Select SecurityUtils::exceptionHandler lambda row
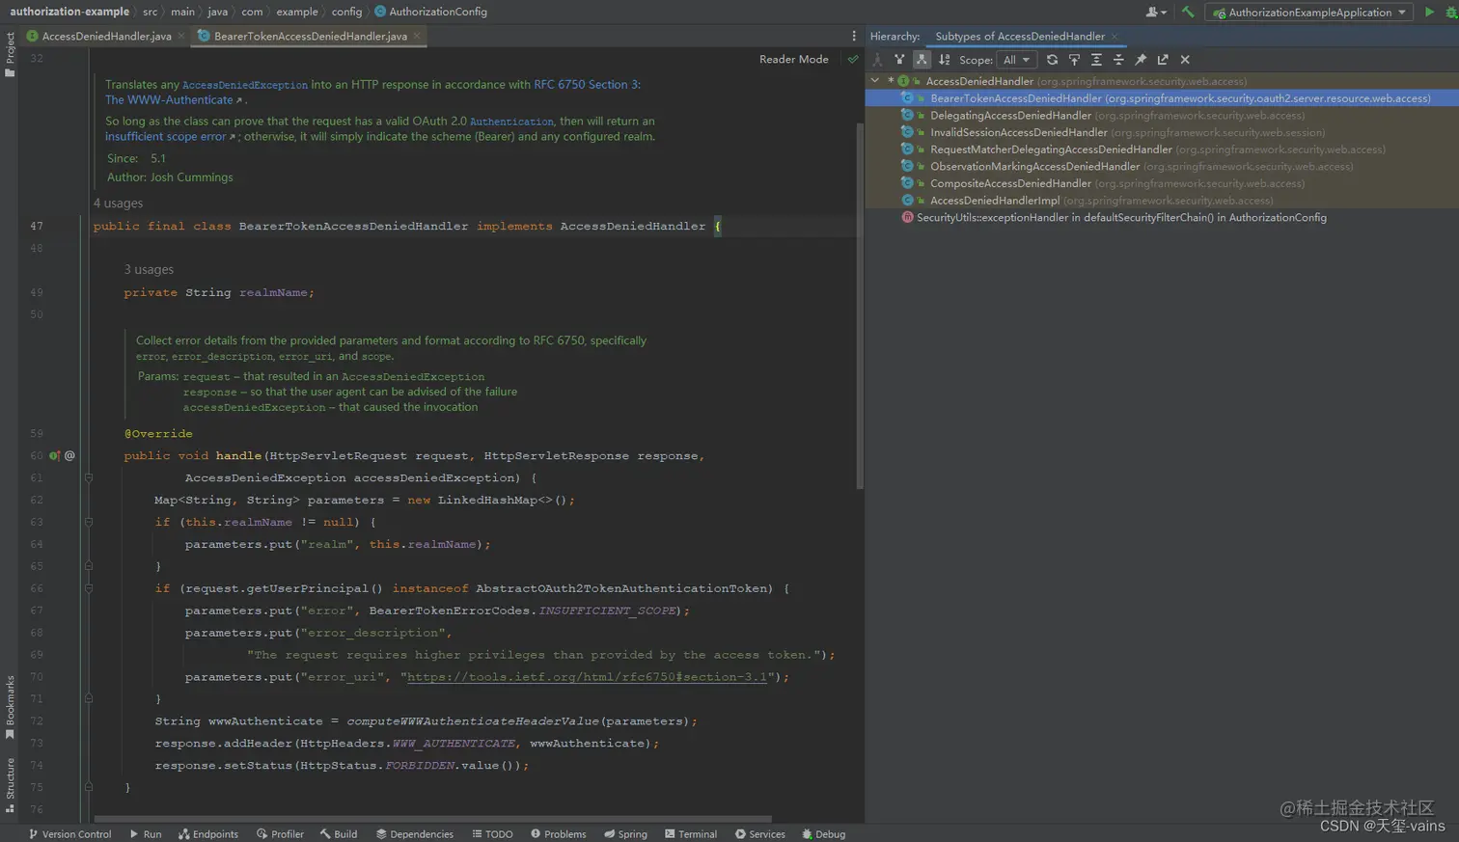 (x=1162, y=217)
